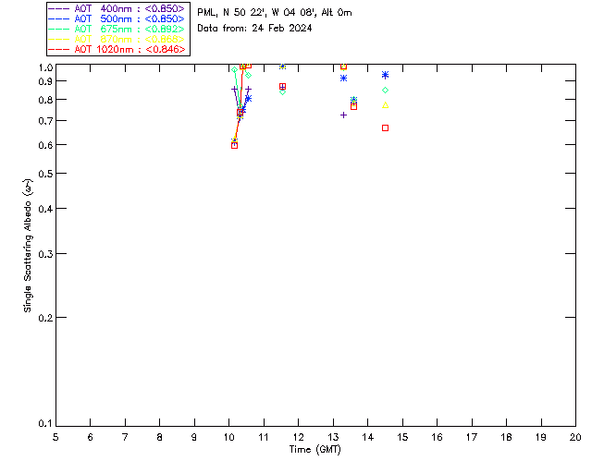Click the x-axis tick label 17

[472, 437]
